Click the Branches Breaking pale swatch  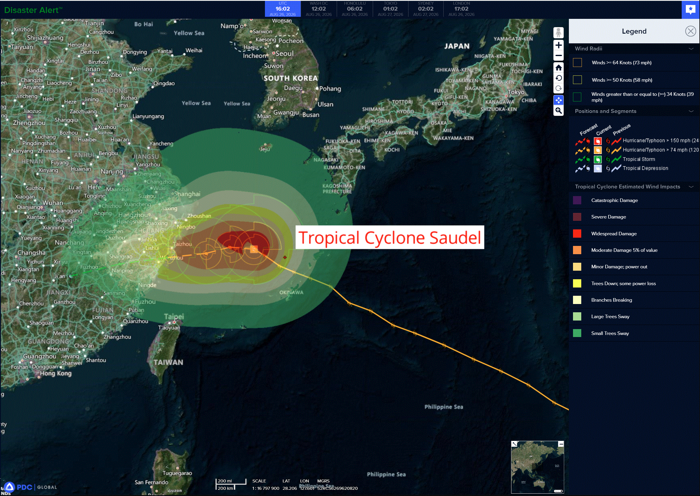pos(577,300)
